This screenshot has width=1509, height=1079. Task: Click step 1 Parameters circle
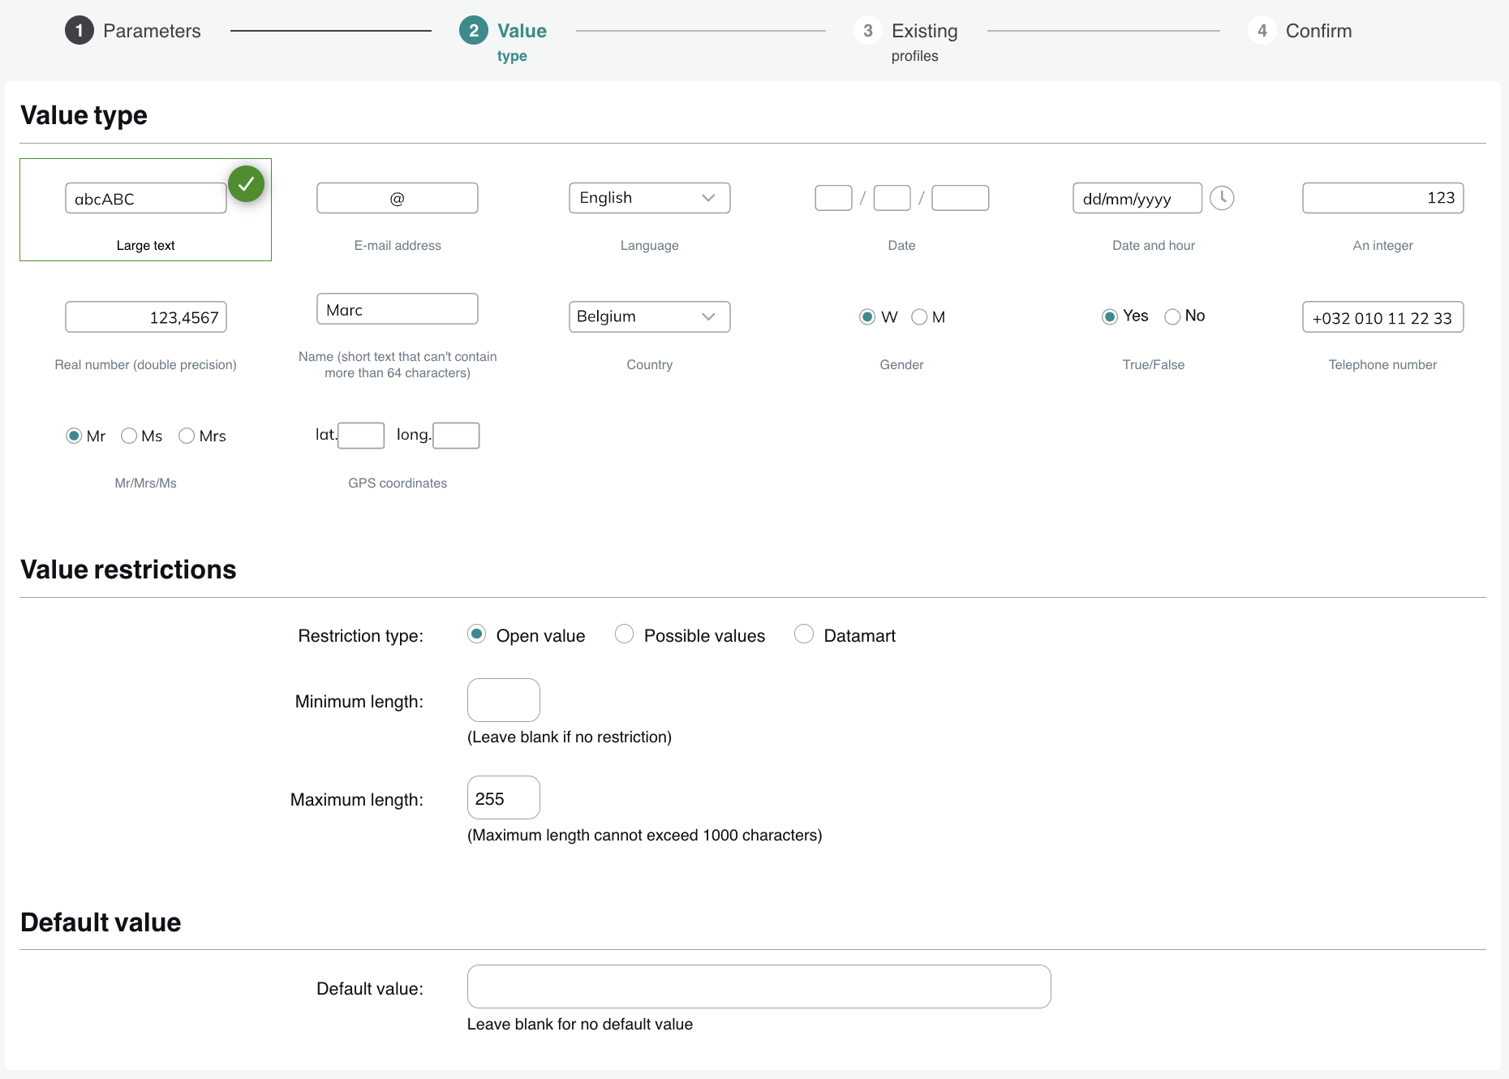point(80,31)
